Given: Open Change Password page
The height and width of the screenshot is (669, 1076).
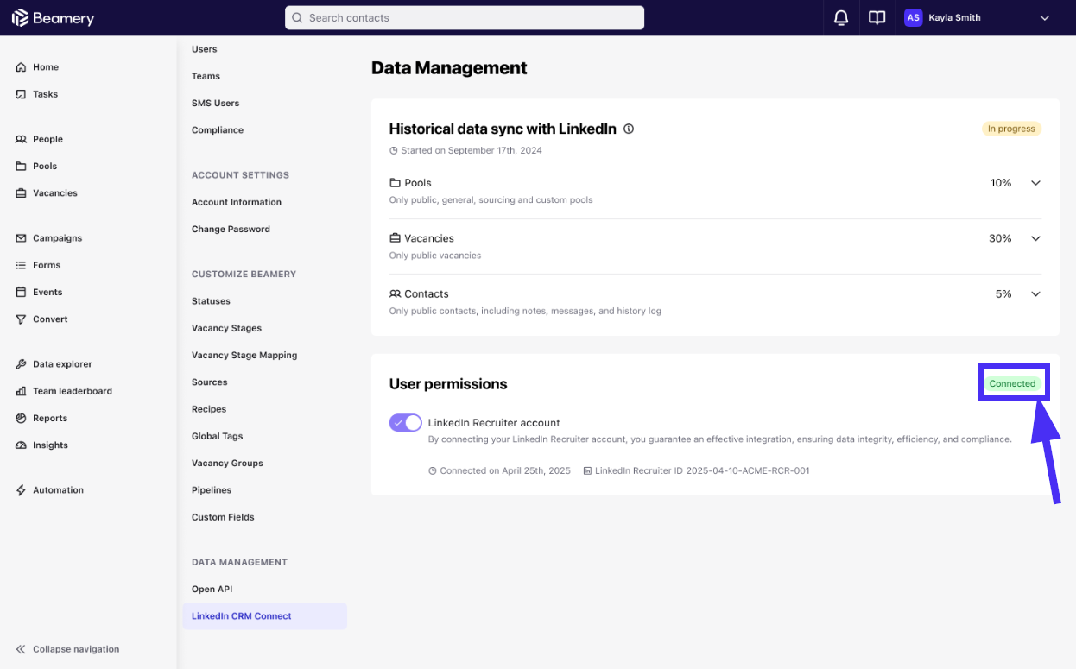Looking at the screenshot, I should (231, 230).
